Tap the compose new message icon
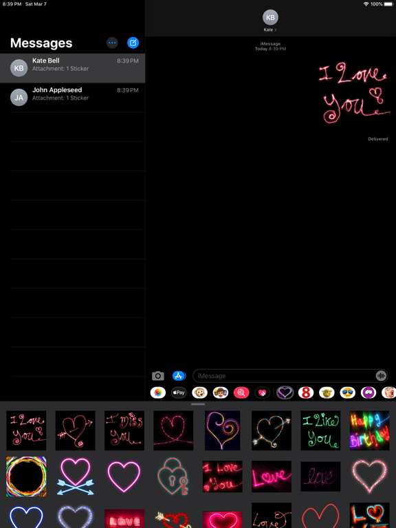Image resolution: width=396 pixels, height=528 pixels. pyautogui.click(x=133, y=43)
